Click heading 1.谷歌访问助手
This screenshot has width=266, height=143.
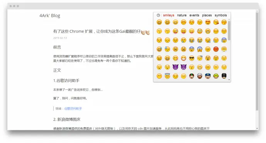[x=66, y=81]
